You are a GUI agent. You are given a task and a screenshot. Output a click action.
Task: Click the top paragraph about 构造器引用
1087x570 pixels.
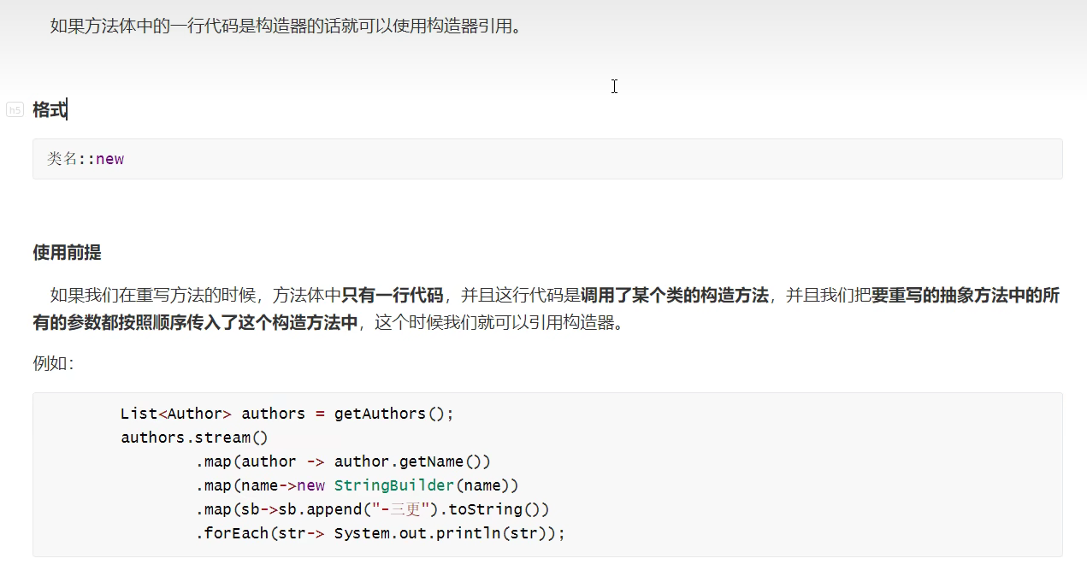286,26
